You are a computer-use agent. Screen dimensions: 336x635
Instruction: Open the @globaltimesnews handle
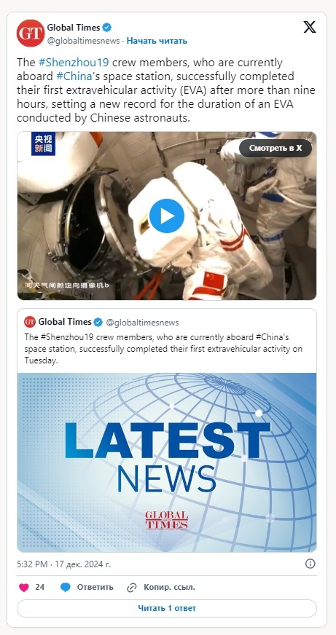point(84,41)
